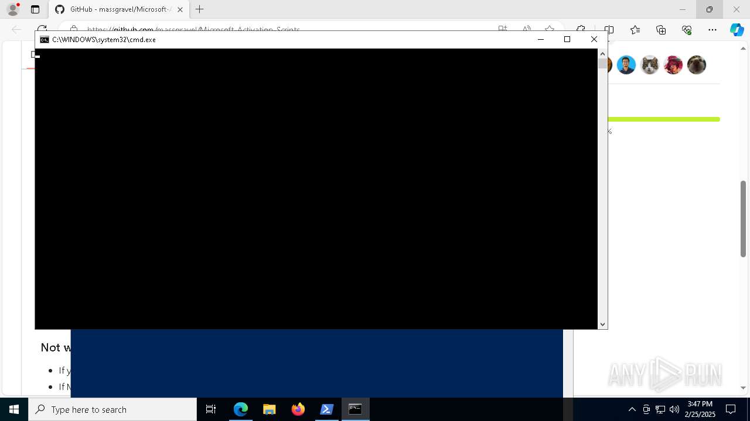Click the cmd.exe scrollbar thumb
Viewport: 750px width, 421px height.
tap(602, 64)
